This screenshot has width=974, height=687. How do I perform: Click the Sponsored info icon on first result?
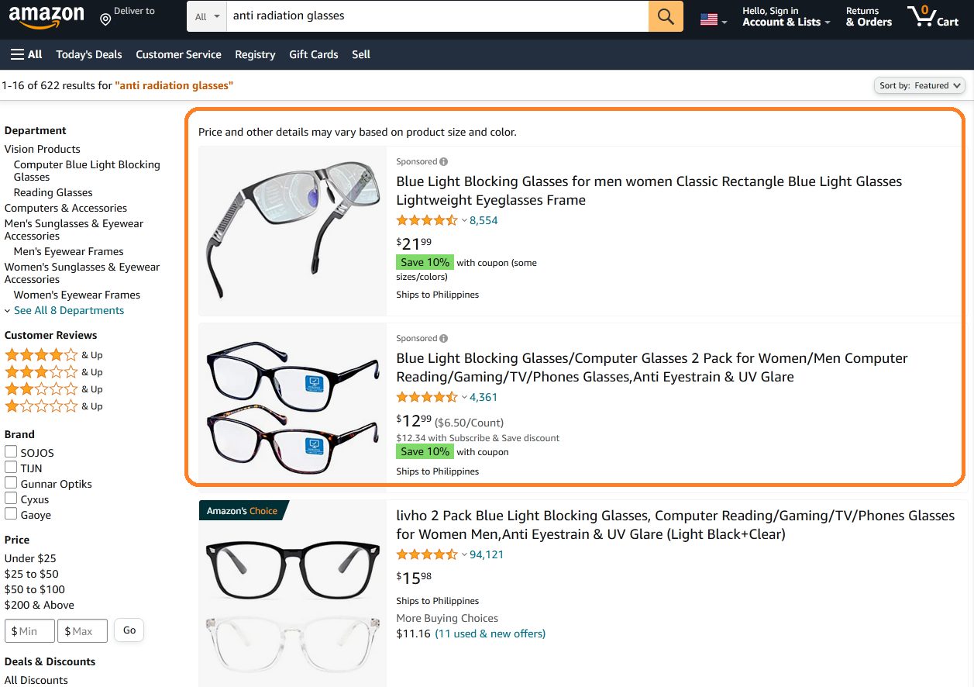click(x=445, y=161)
